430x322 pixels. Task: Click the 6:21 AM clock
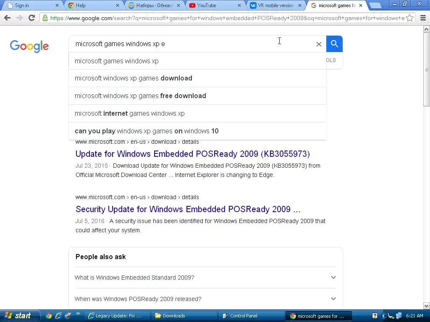(414, 316)
